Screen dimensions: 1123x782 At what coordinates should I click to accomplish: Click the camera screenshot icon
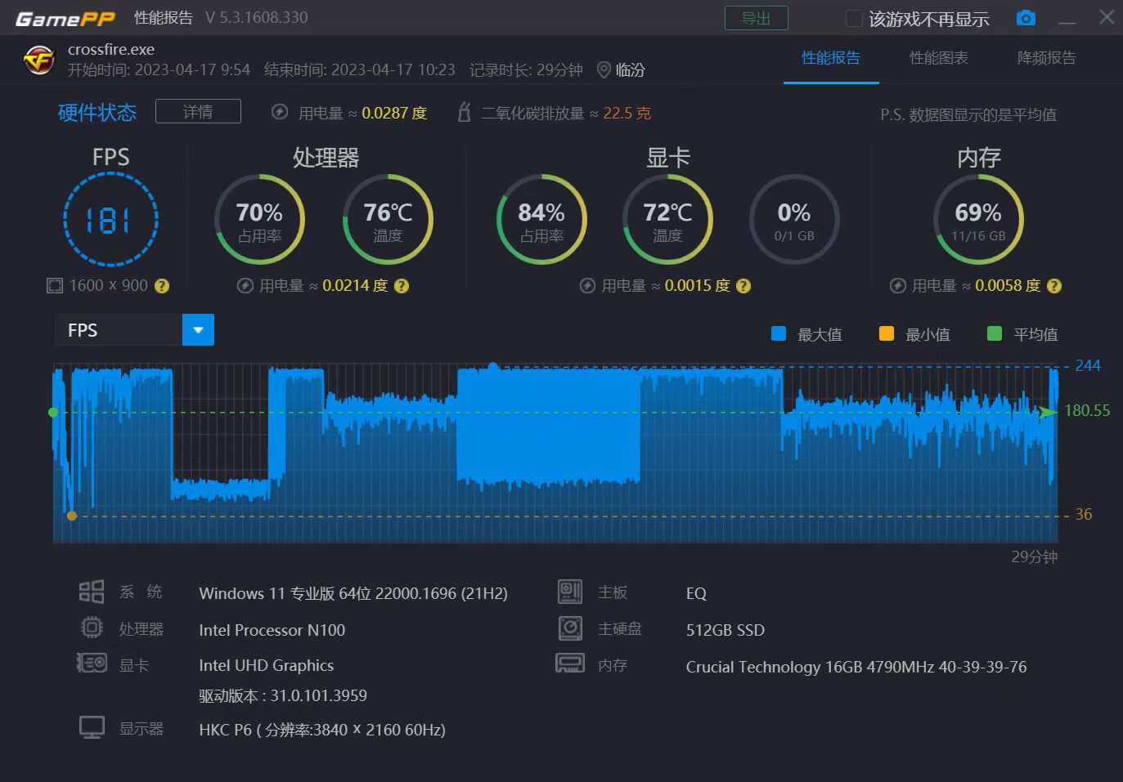tap(1026, 18)
